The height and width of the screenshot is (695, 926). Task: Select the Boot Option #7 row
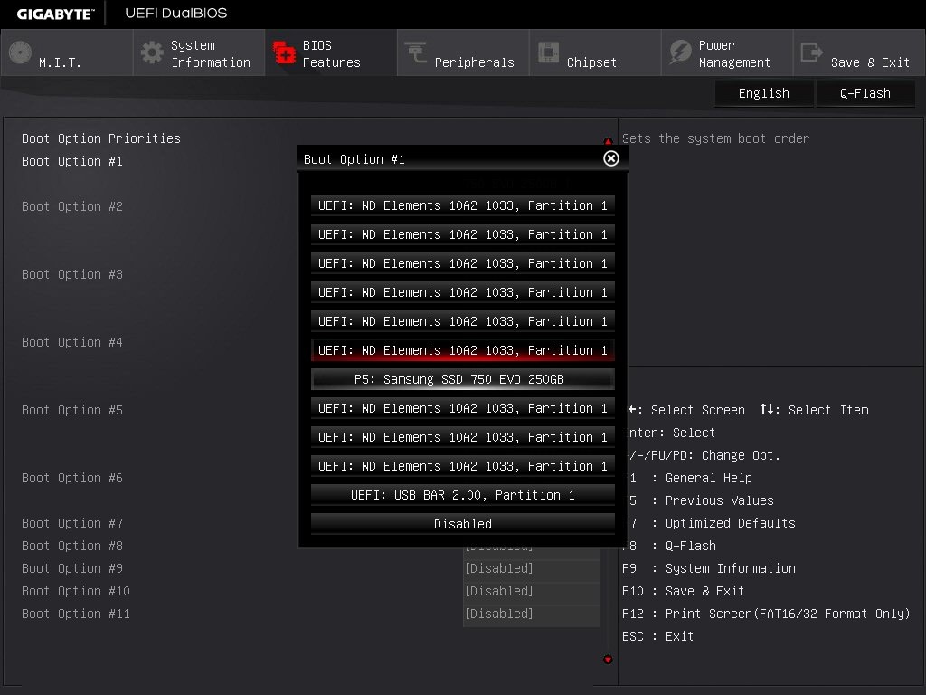[x=72, y=524]
